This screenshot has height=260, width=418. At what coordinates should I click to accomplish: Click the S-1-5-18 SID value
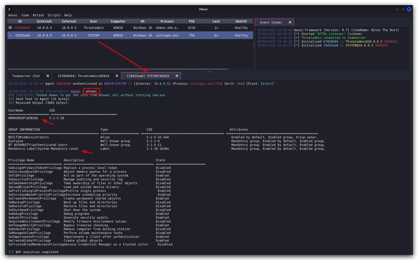click(57, 118)
